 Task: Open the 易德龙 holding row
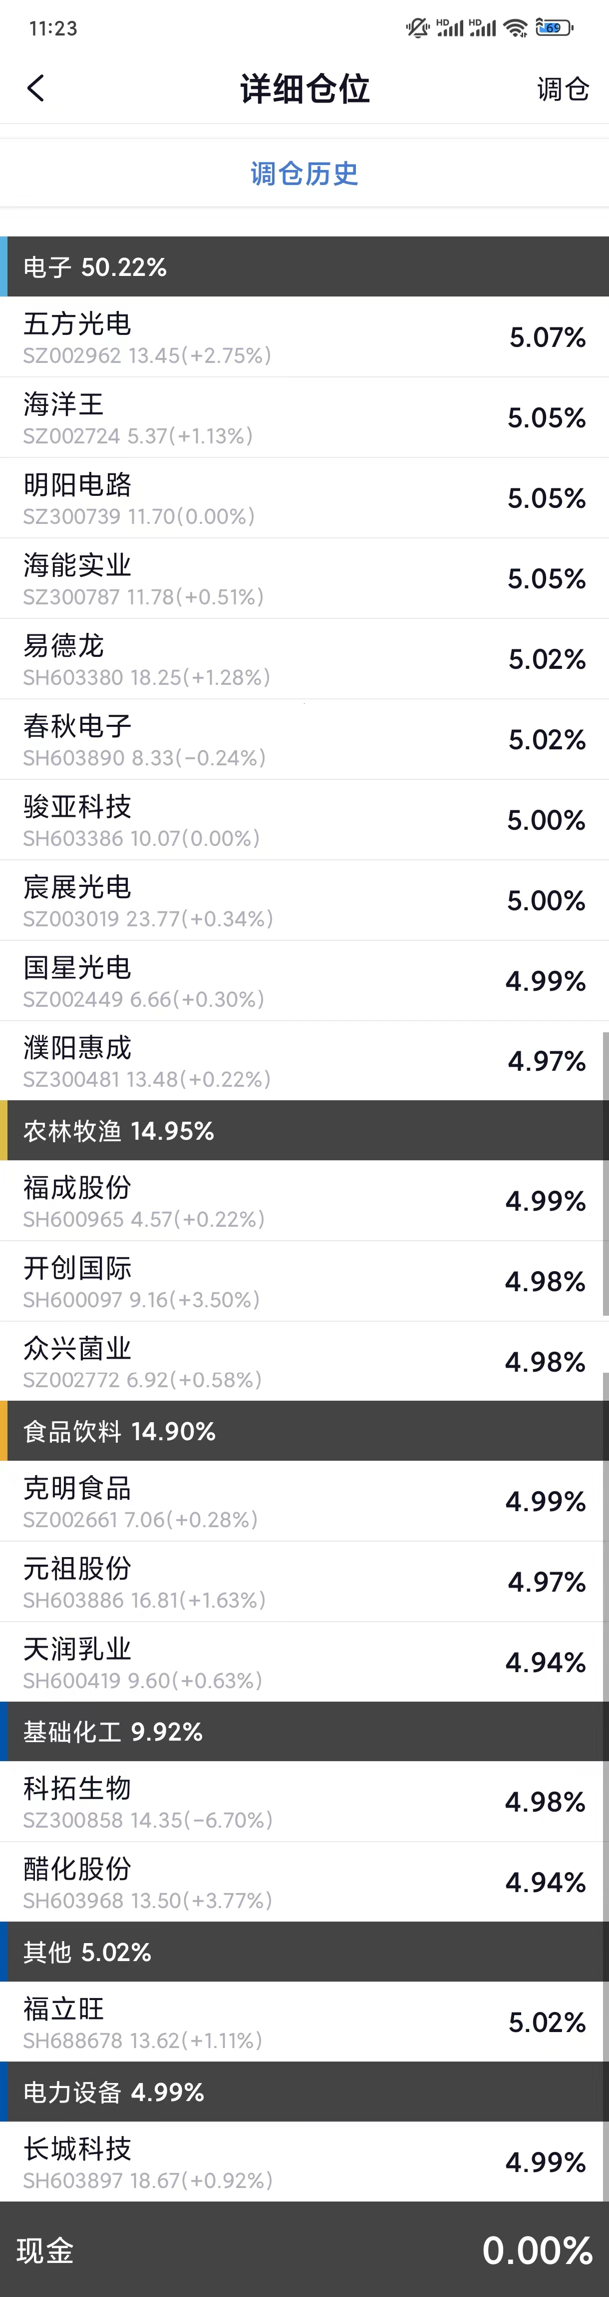pyautogui.click(x=304, y=659)
